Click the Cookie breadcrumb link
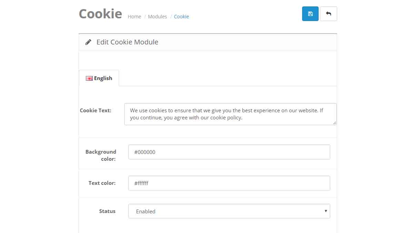Viewport: 414px width, 233px height. click(181, 17)
